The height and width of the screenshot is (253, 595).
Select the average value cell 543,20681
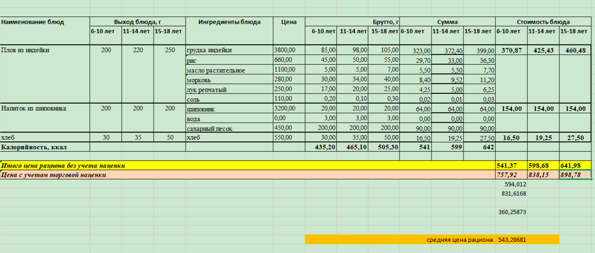pyautogui.click(x=512, y=240)
